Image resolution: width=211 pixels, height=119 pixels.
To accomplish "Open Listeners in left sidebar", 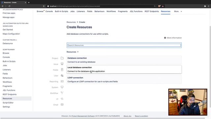I will 7,70.
